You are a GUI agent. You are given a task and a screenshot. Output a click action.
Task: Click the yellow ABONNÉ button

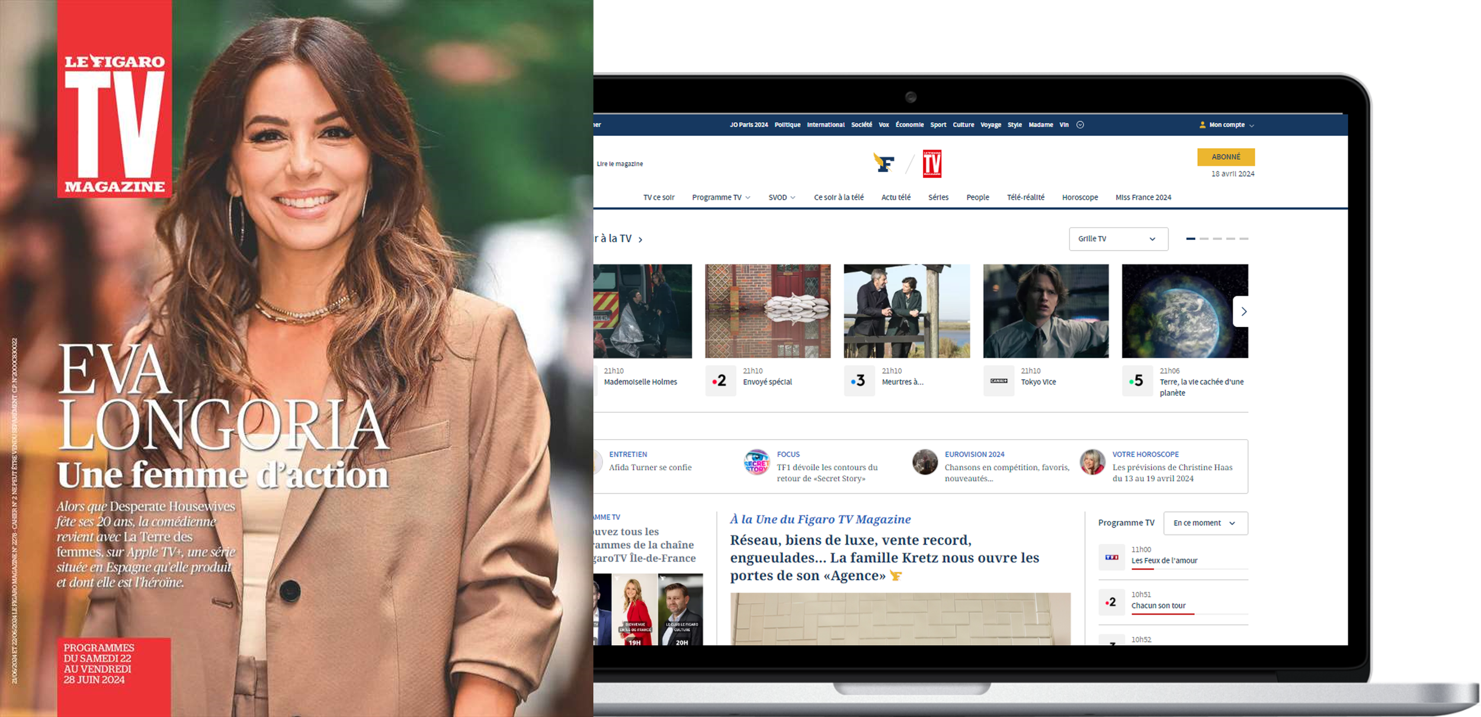(x=1226, y=157)
